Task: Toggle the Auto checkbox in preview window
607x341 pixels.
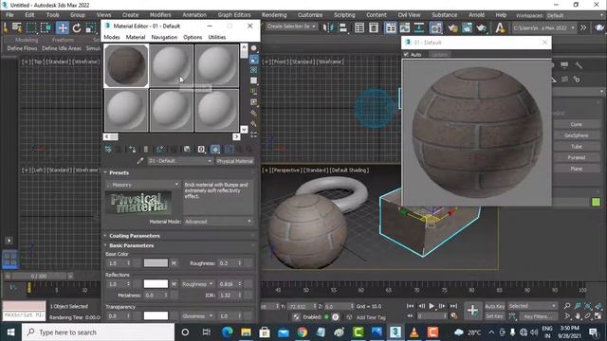Action: [x=406, y=55]
